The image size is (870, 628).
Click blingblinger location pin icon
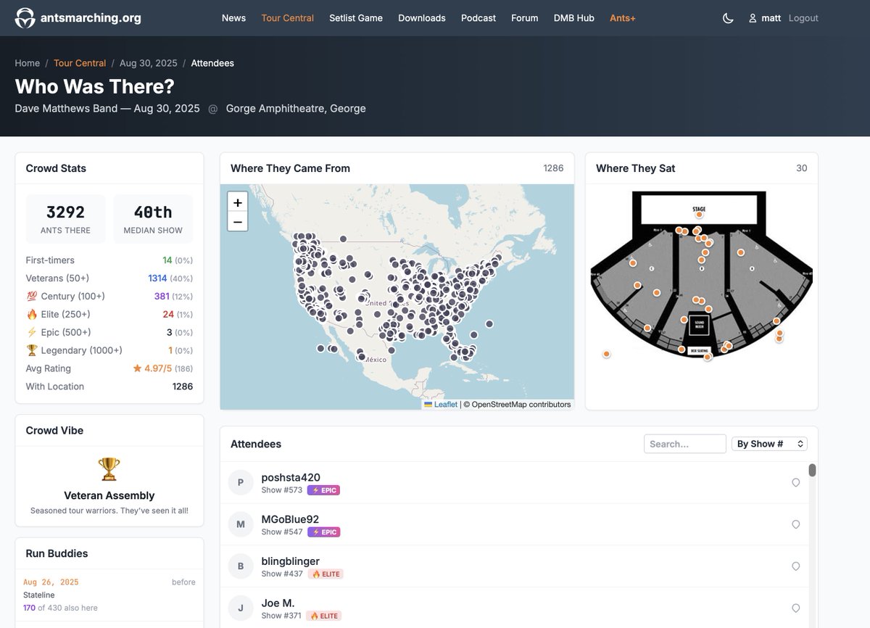(795, 566)
